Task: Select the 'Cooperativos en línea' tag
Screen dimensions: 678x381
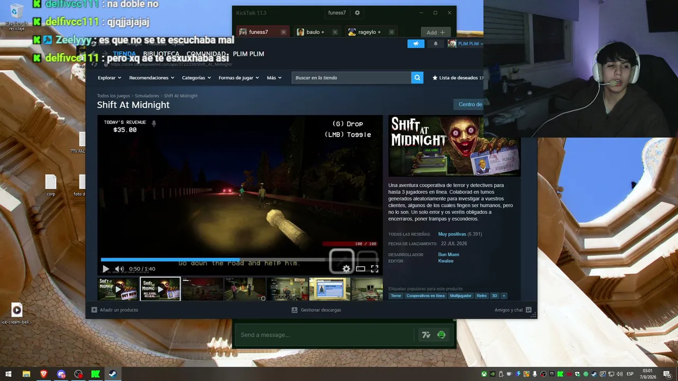Action: tap(425, 296)
